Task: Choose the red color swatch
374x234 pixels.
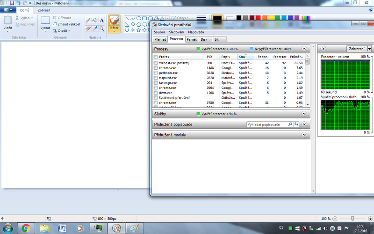Action: click(x=258, y=18)
